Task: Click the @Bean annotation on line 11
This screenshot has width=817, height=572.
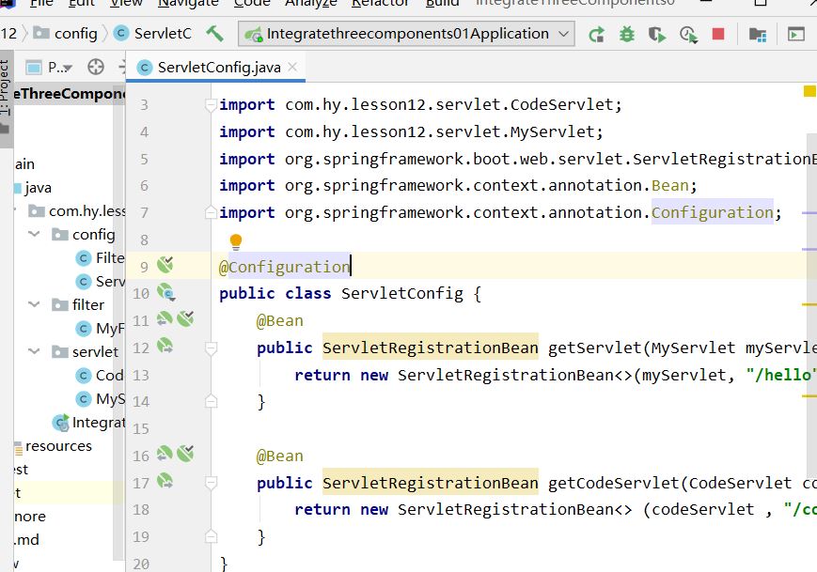Action: (x=280, y=320)
